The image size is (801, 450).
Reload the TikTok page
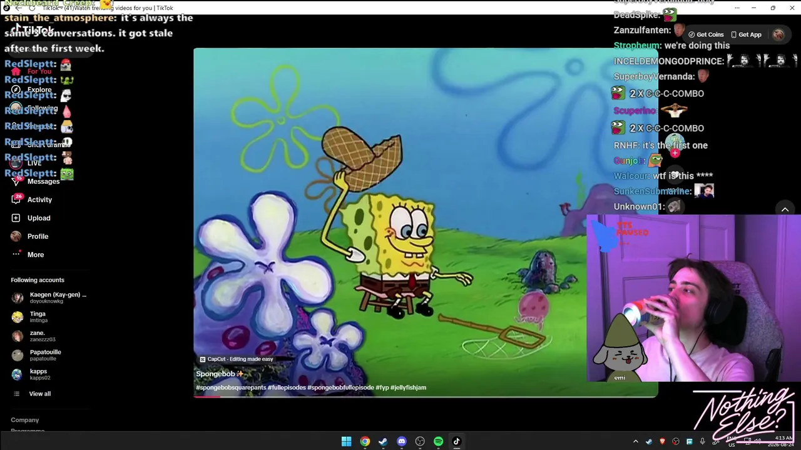[33, 8]
